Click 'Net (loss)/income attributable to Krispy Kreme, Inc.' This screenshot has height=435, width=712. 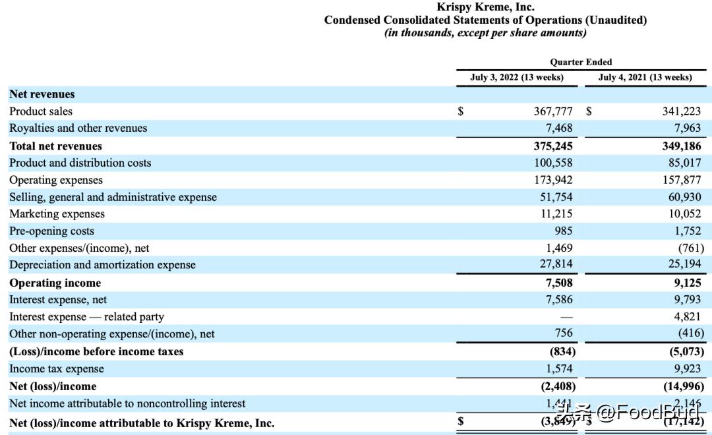tap(142, 423)
